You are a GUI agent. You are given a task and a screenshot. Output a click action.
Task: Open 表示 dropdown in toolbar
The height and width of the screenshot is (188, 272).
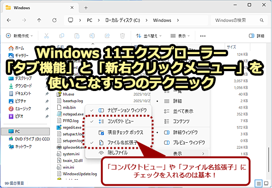180,36
